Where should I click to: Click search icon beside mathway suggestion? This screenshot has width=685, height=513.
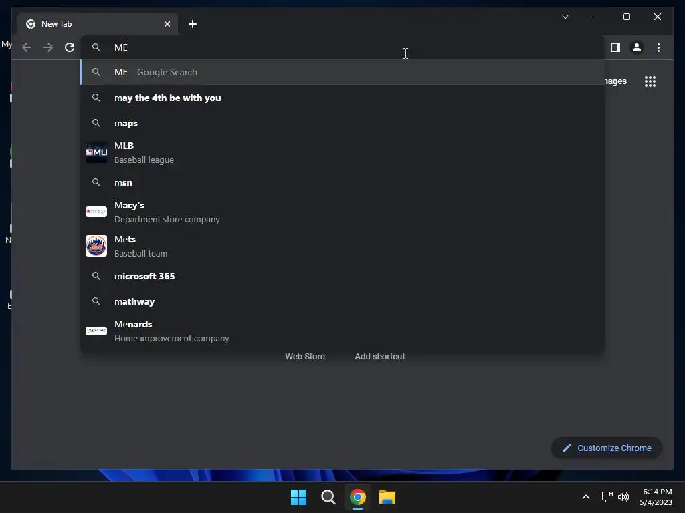96,301
